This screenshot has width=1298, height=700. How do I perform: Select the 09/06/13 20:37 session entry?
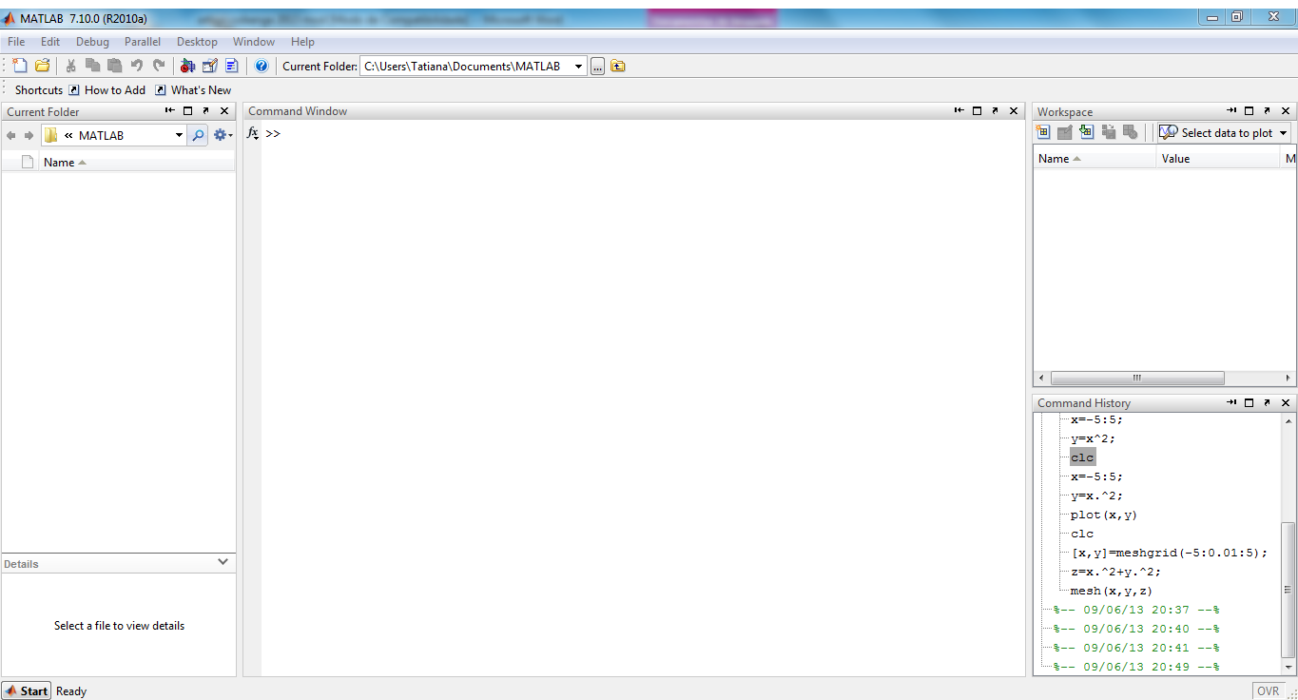coord(1136,610)
